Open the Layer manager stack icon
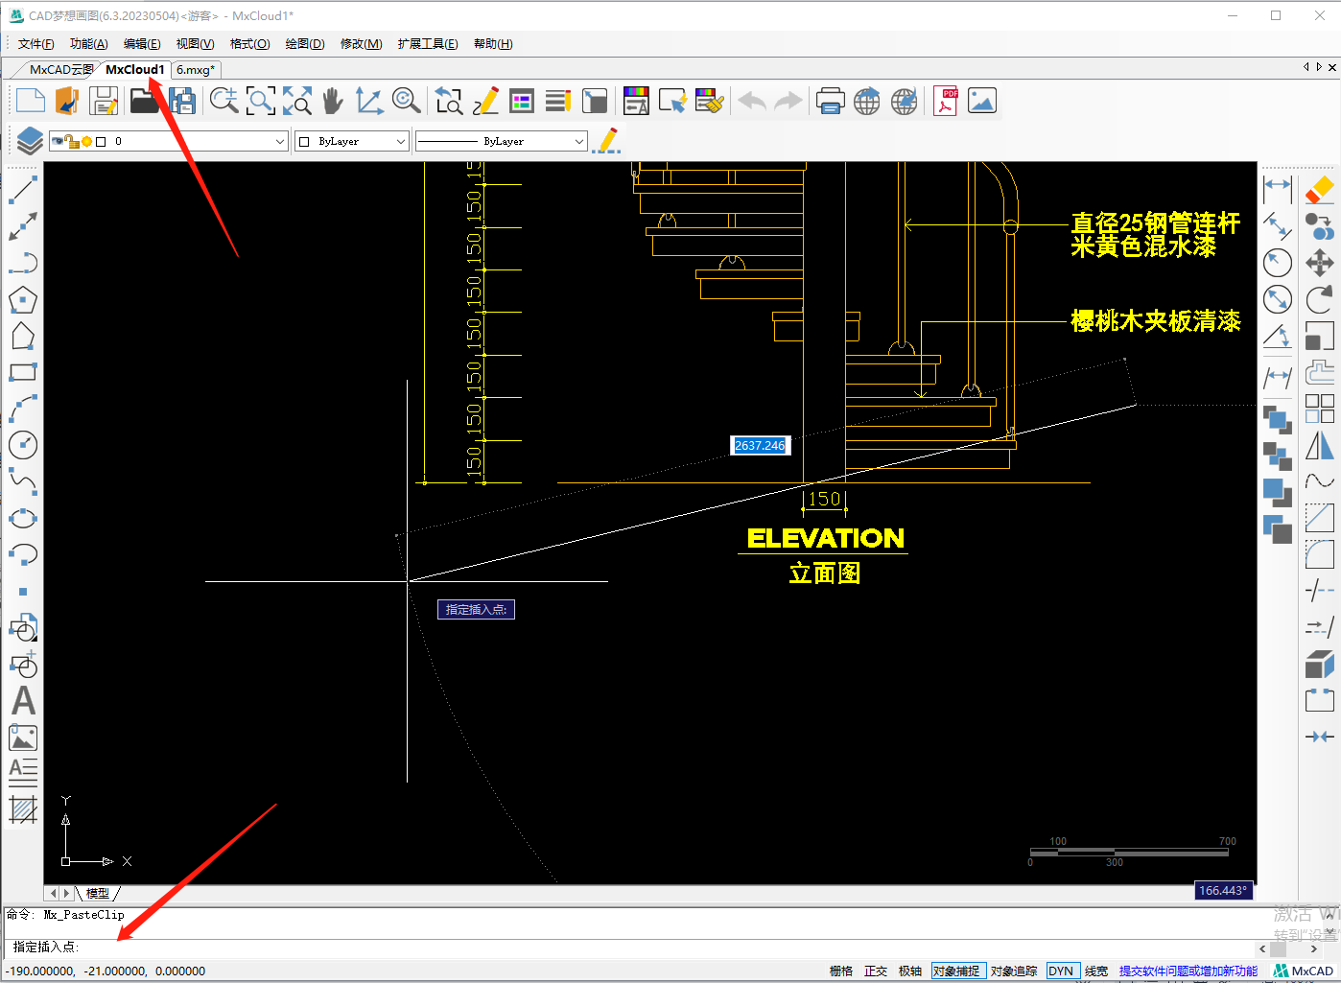 (30, 141)
